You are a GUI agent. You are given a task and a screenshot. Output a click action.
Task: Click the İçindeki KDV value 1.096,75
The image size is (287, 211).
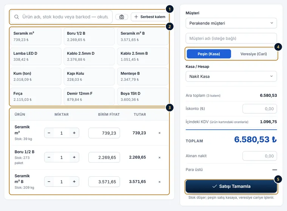coord(268,122)
